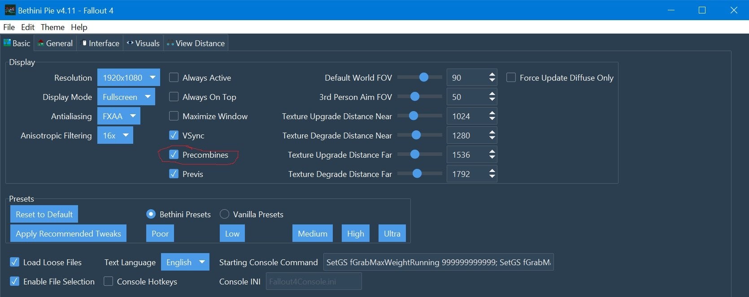Click Texture Upgrade Distance Far slider
749x297 pixels.
(x=420, y=155)
